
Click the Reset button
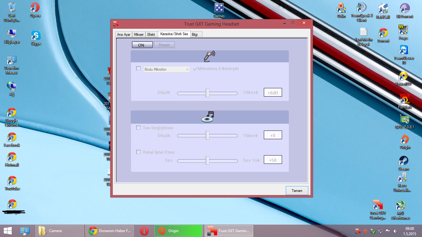point(164,45)
